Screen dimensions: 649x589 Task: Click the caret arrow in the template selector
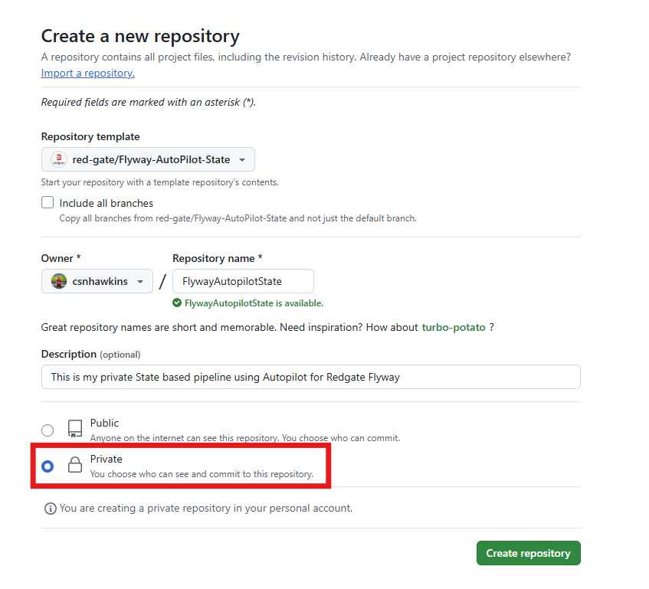[242, 159]
